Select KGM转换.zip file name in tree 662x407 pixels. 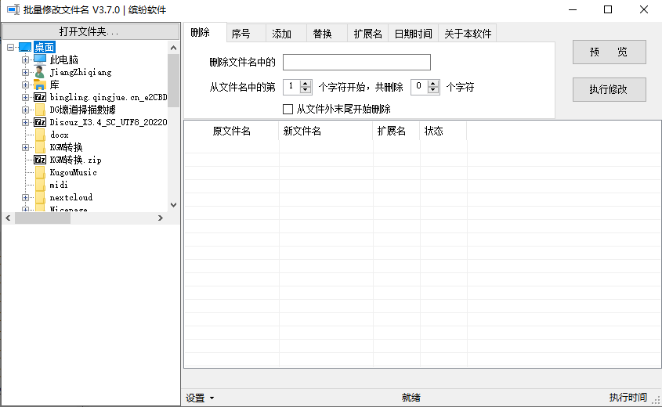75,160
